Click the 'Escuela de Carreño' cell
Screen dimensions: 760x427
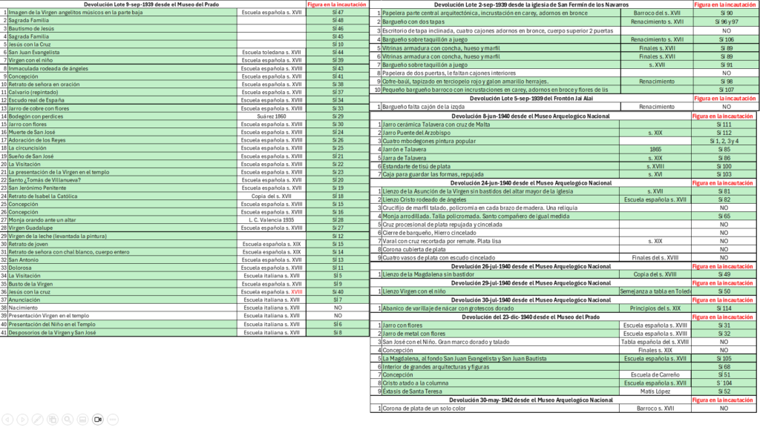coord(655,374)
